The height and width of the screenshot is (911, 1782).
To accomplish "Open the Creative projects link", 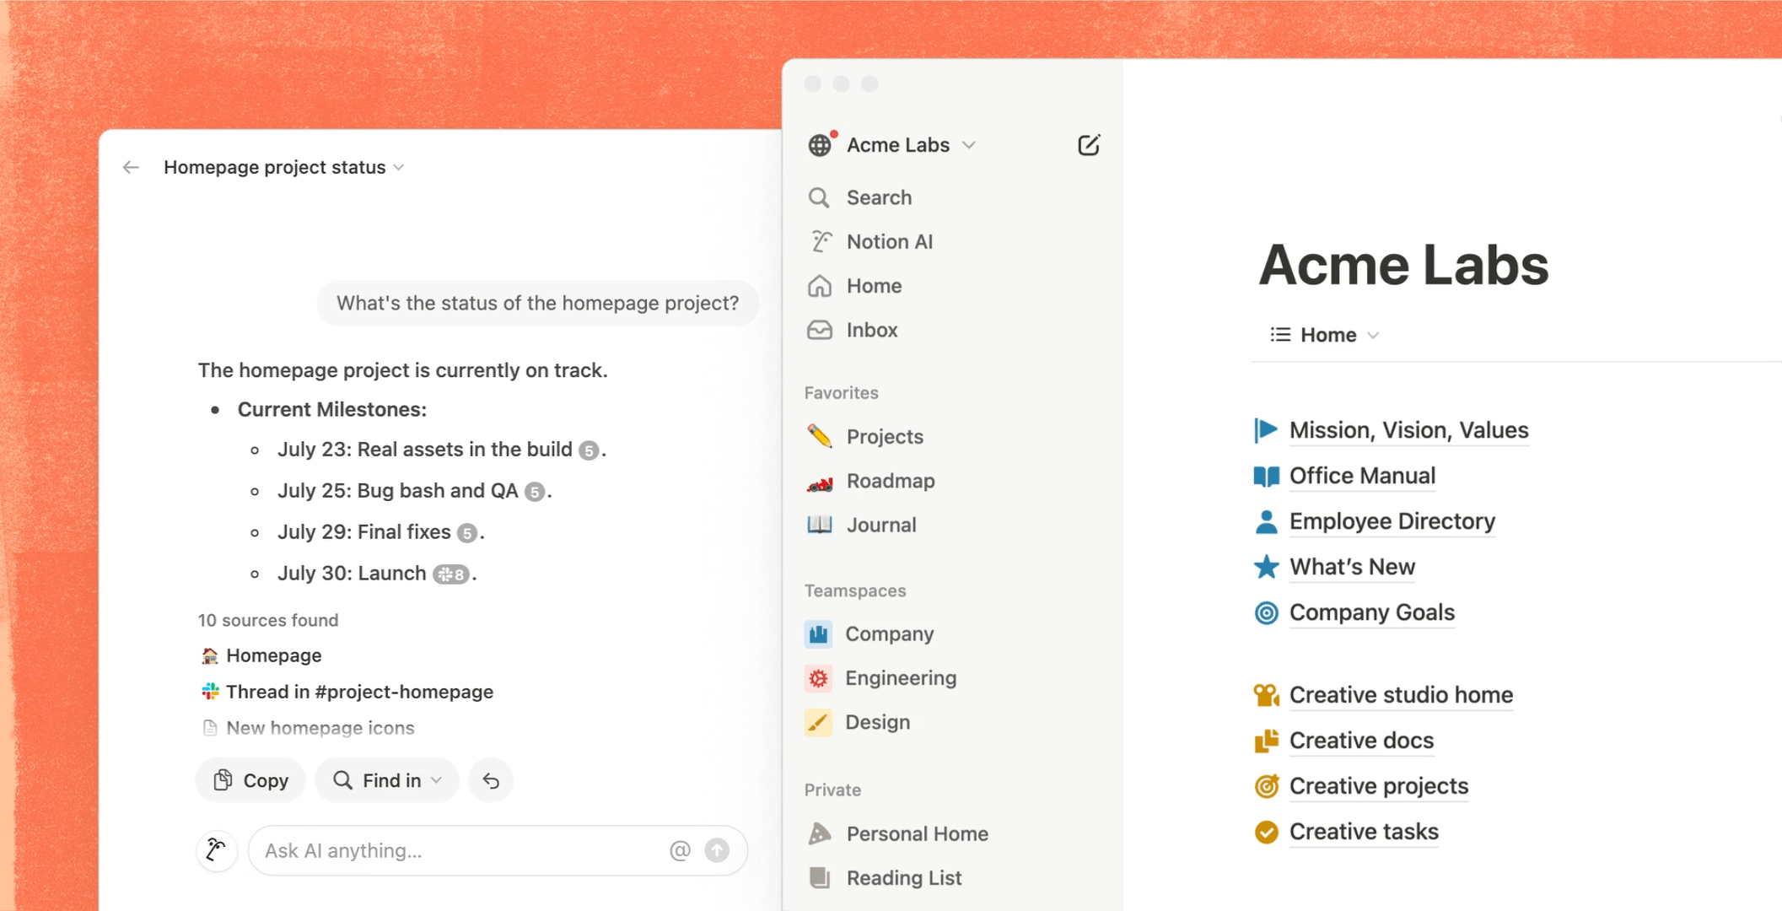I will 1379,786.
